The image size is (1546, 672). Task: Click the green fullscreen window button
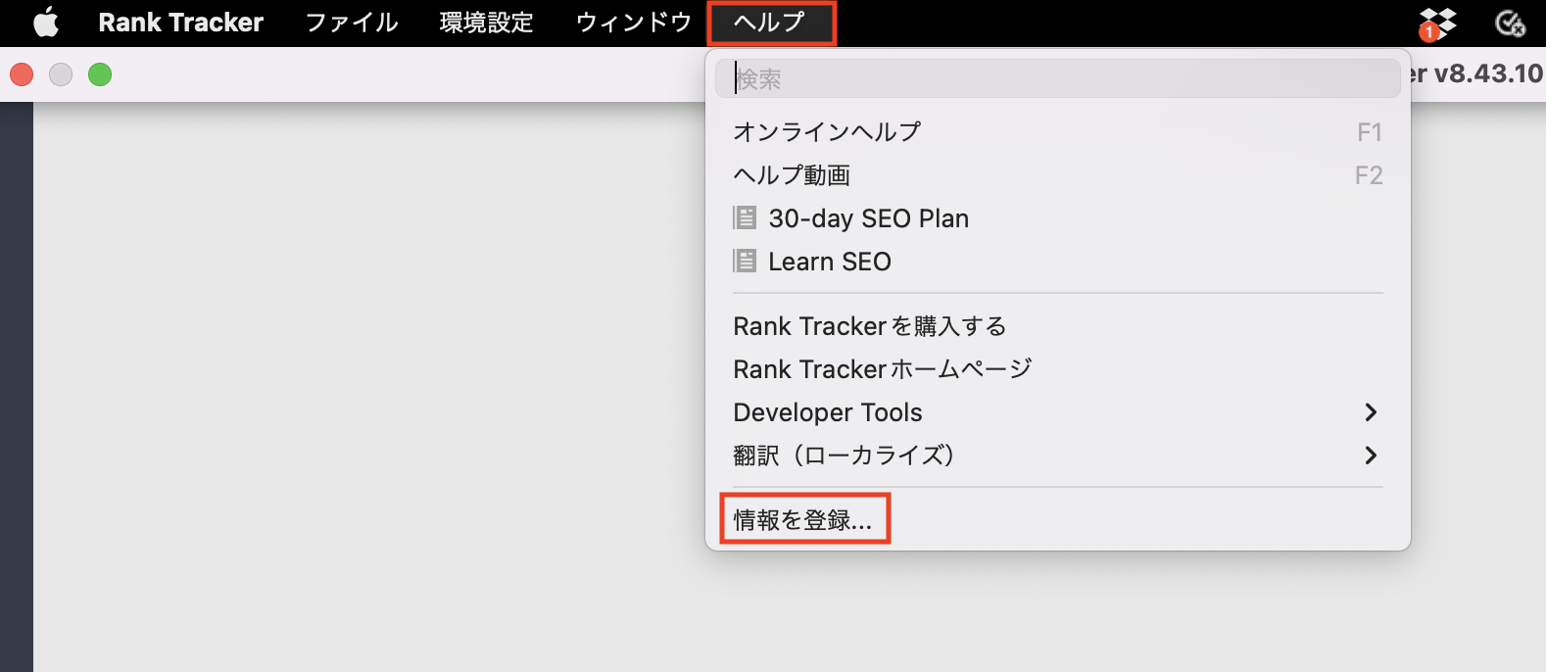[100, 74]
